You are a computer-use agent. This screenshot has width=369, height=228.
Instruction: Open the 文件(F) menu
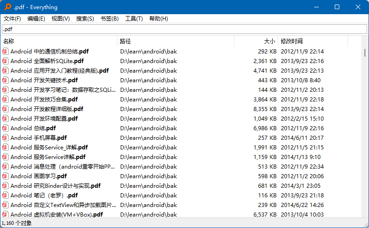[x=12, y=19]
